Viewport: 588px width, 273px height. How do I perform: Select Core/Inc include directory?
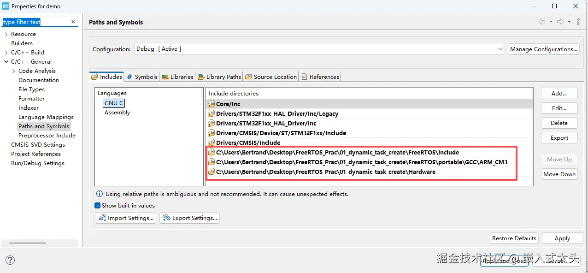coord(369,104)
